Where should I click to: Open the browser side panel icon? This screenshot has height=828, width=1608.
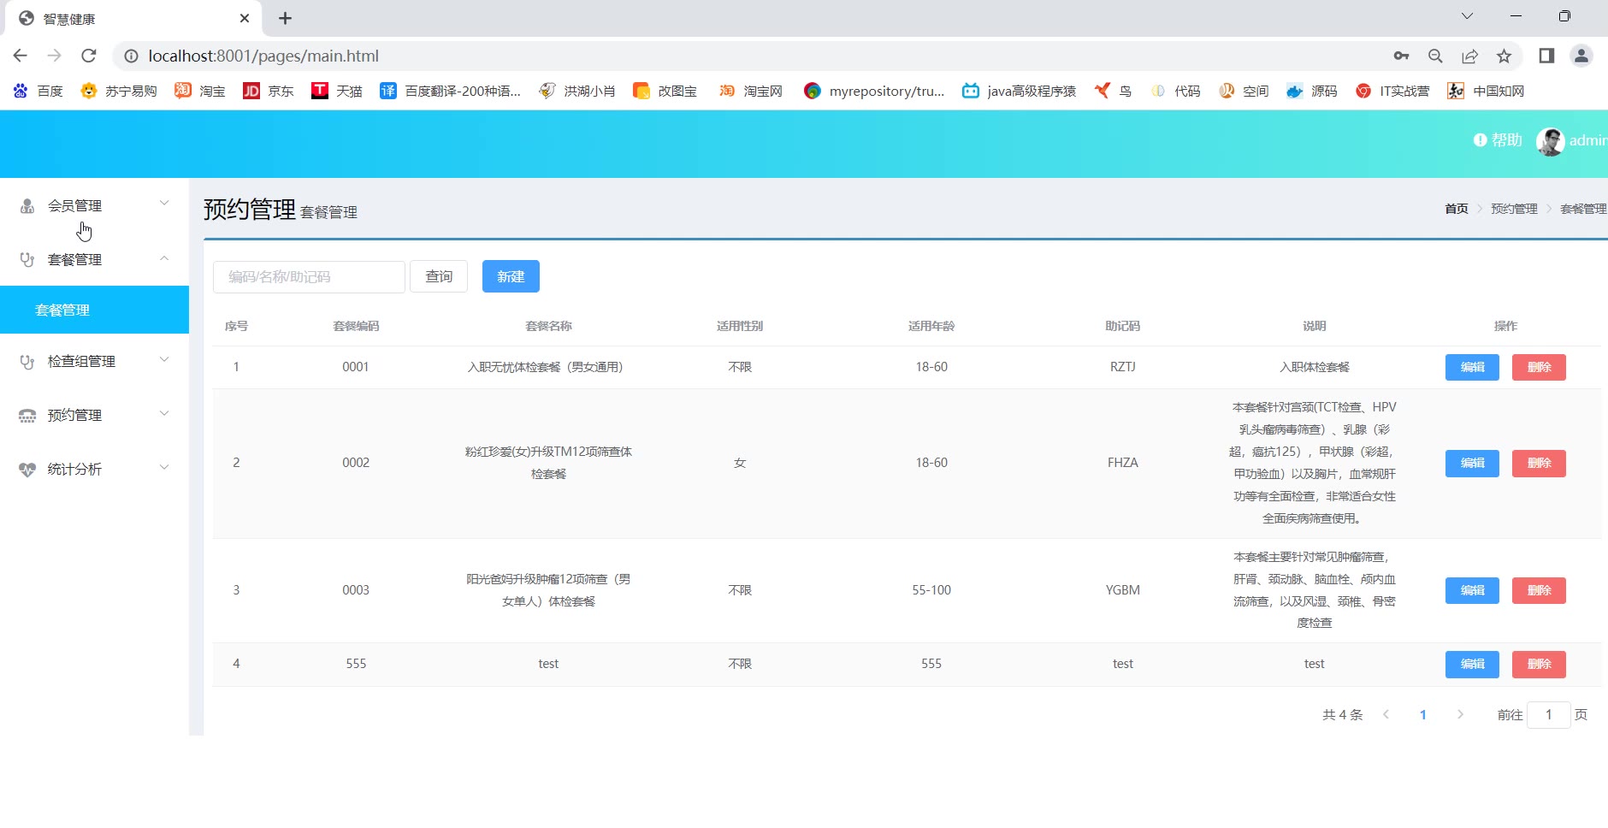[1546, 56]
